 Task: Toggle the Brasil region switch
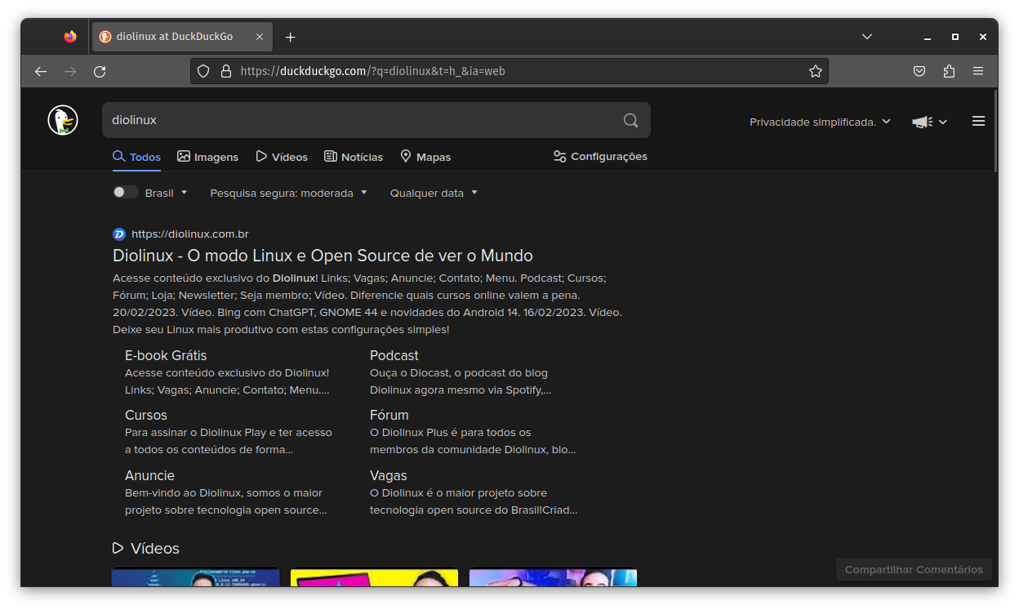[125, 191]
